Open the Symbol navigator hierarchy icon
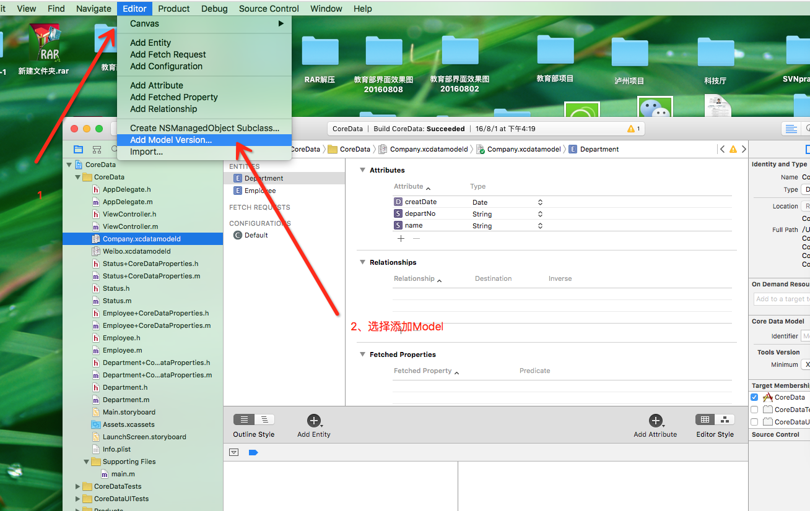 97,149
